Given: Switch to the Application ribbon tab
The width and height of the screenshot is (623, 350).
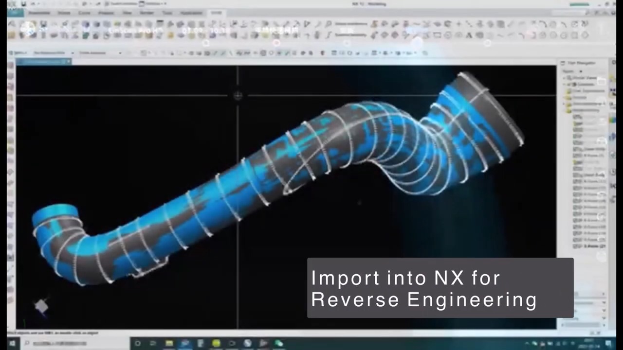Looking at the screenshot, I should 191,13.
